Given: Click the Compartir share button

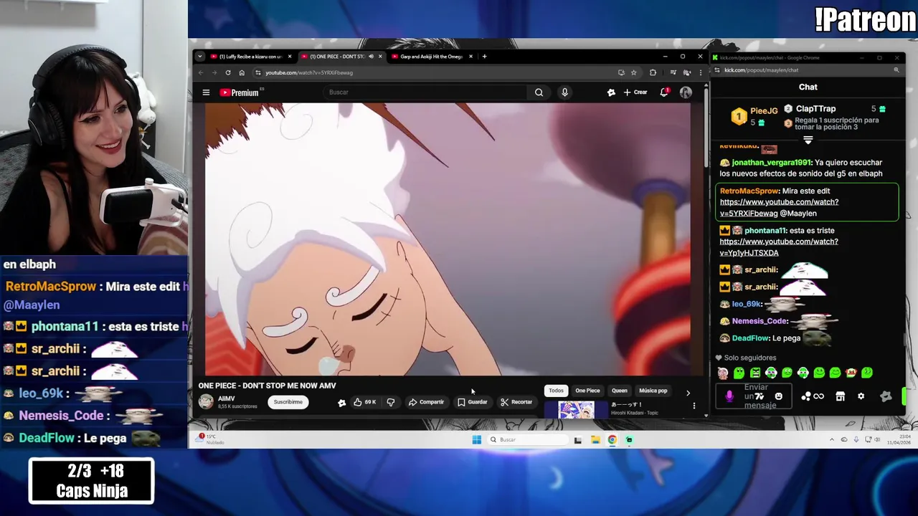Looking at the screenshot, I should click(426, 402).
